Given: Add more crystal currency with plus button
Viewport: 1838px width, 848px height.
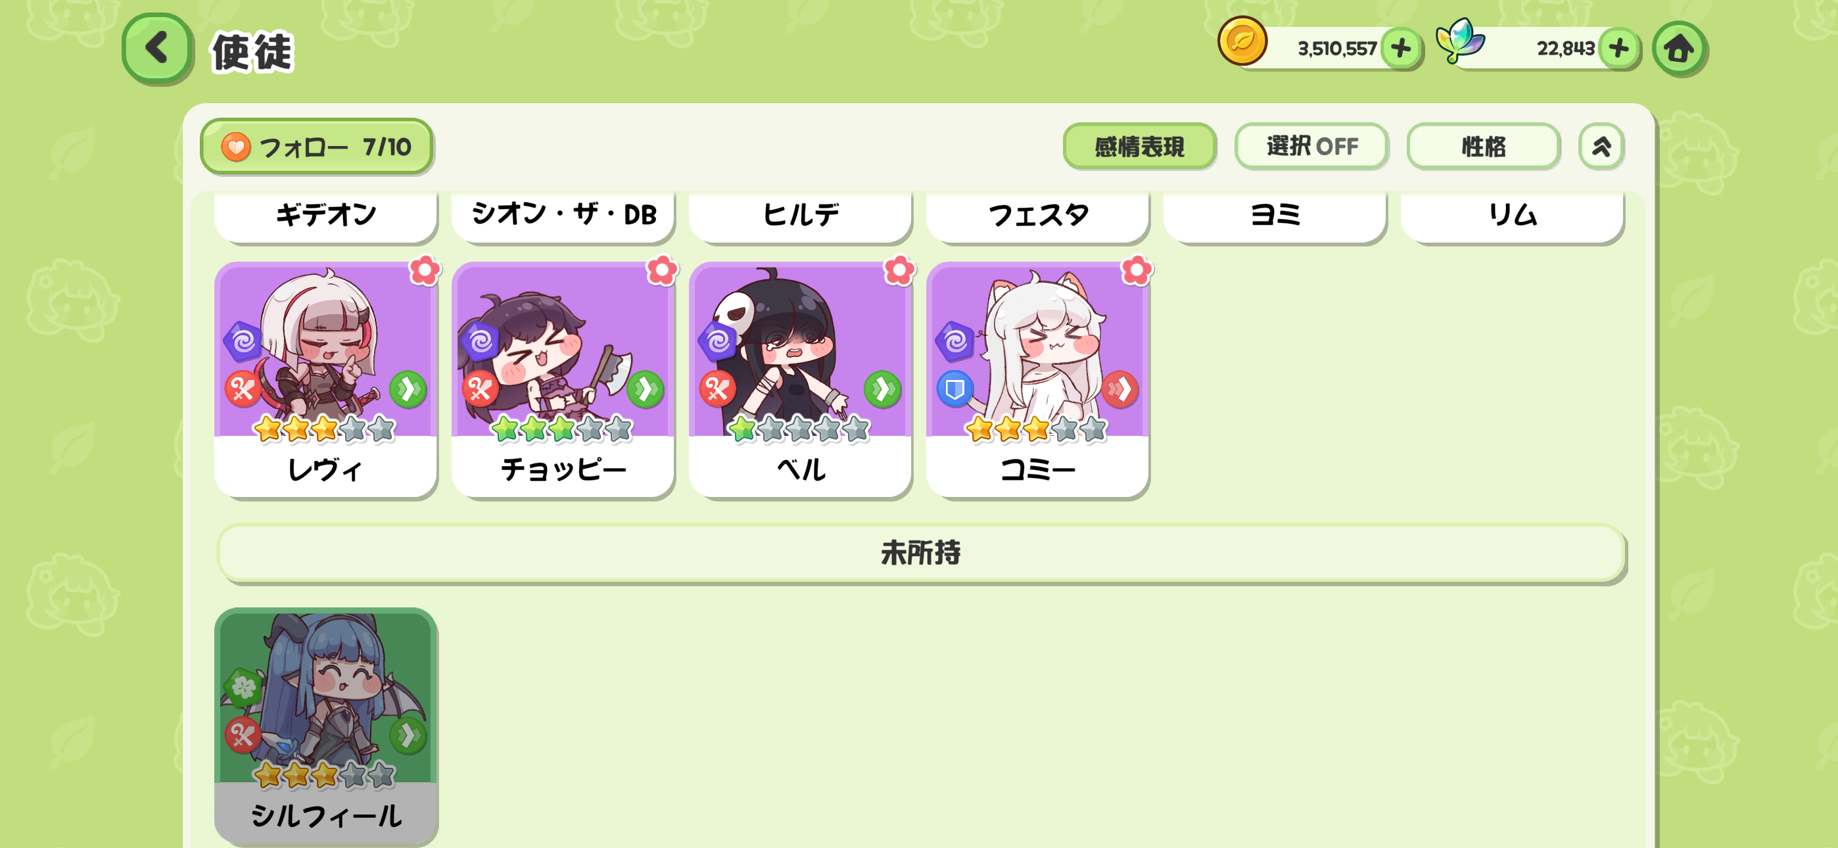Looking at the screenshot, I should pos(1618,49).
